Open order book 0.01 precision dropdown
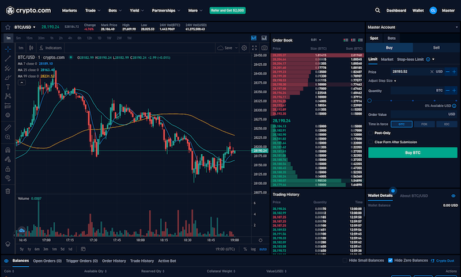The image size is (461, 277). pos(316,40)
